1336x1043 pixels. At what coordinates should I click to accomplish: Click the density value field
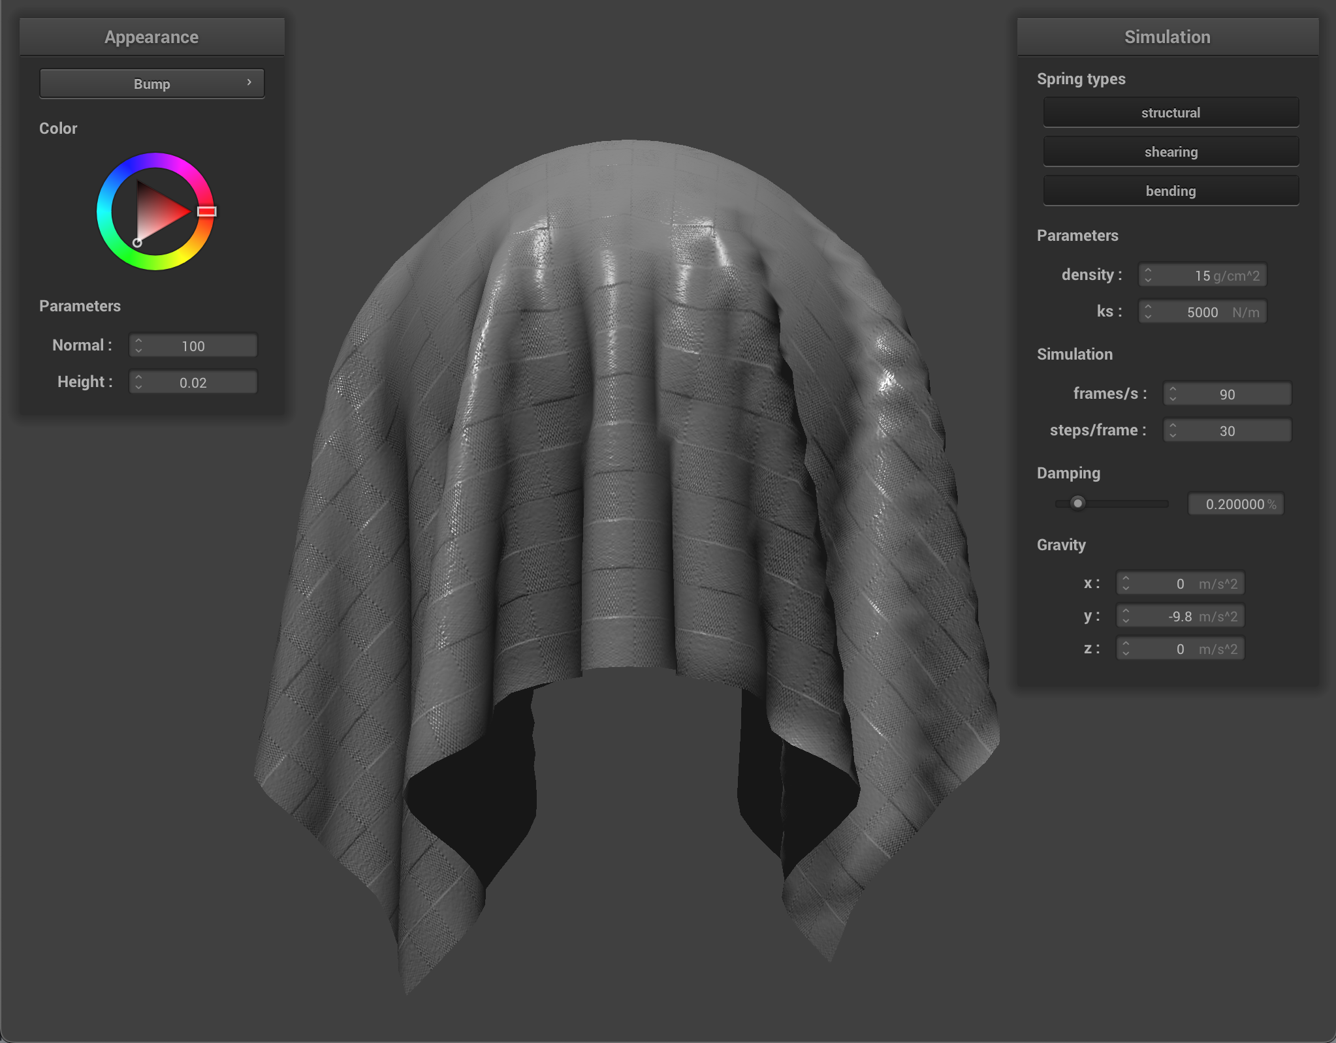[x=1203, y=275]
